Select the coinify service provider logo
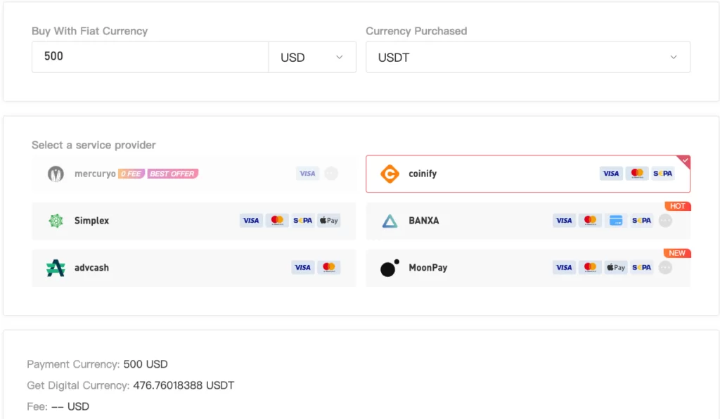The width and height of the screenshot is (720, 419). point(391,173)
